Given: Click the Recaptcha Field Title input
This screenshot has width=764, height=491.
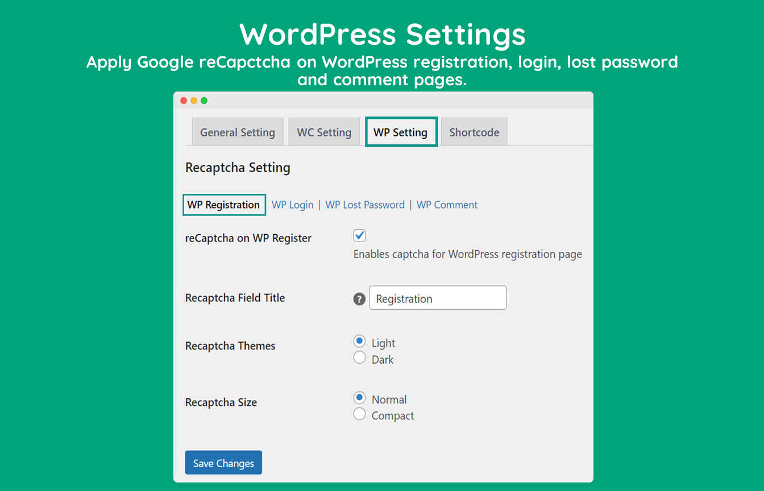Looking at the screenshot, I should click(438, 298).
